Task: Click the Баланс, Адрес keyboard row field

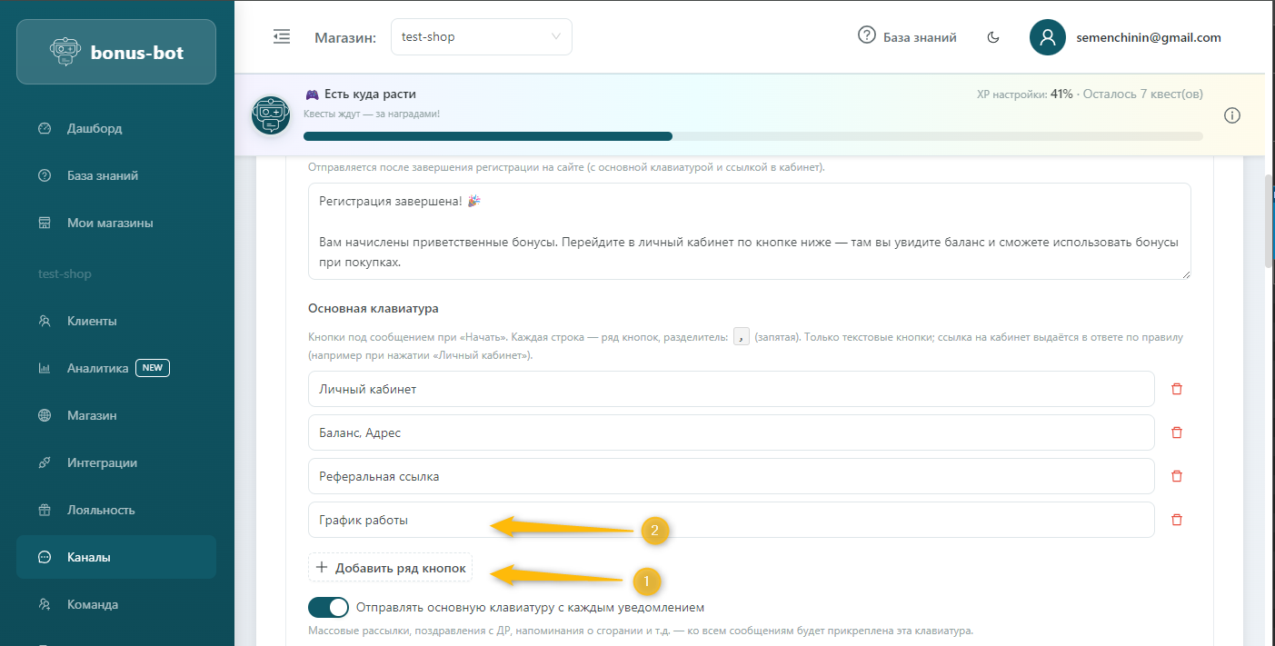Action: (x=732, y=432)
